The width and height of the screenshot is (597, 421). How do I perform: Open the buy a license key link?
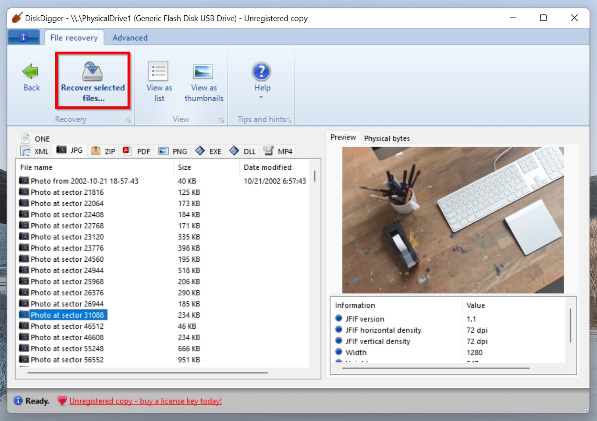click(146, 401)
